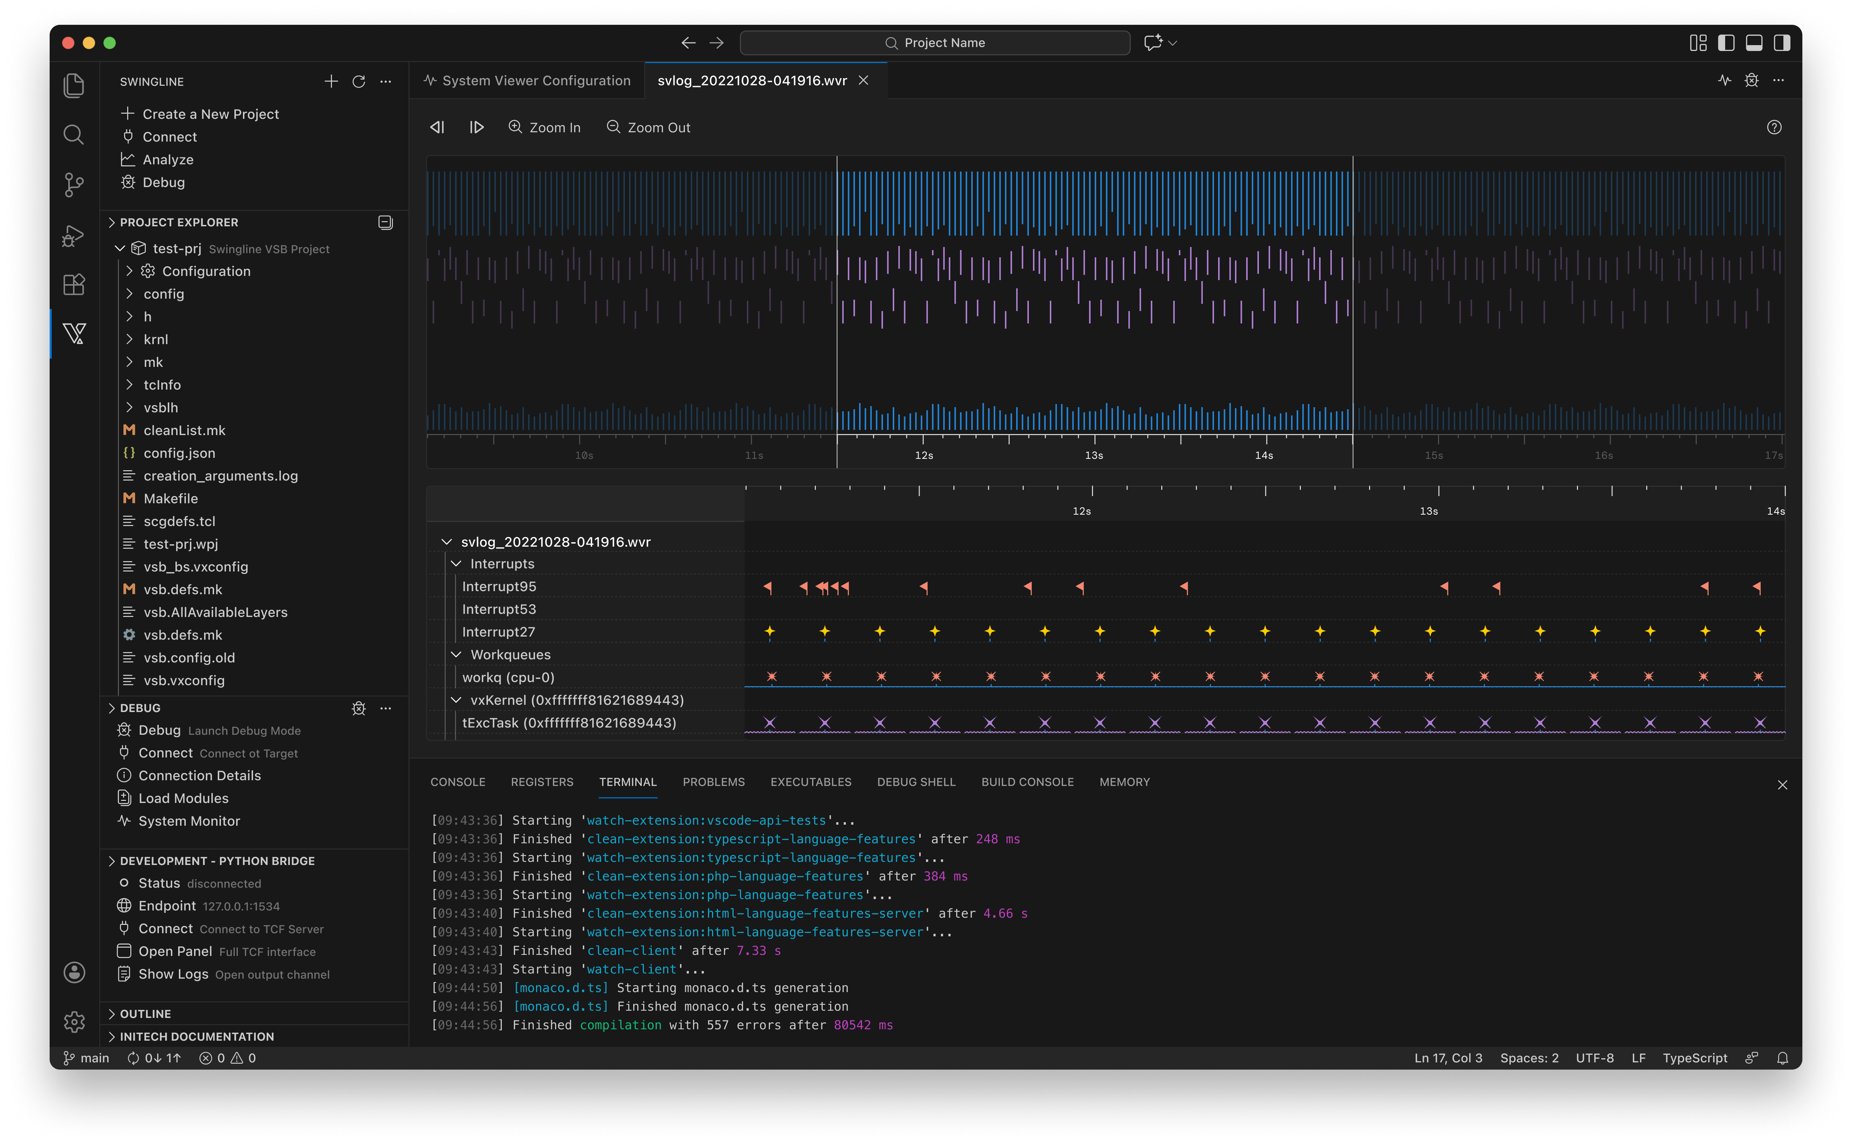Collapse vxKernel group in timeline

[456, 701]
